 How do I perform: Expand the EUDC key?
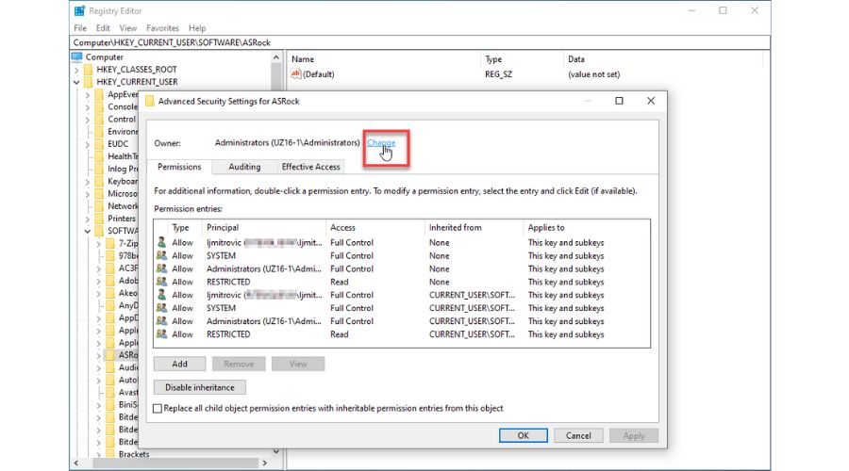(x=87, y=144)
